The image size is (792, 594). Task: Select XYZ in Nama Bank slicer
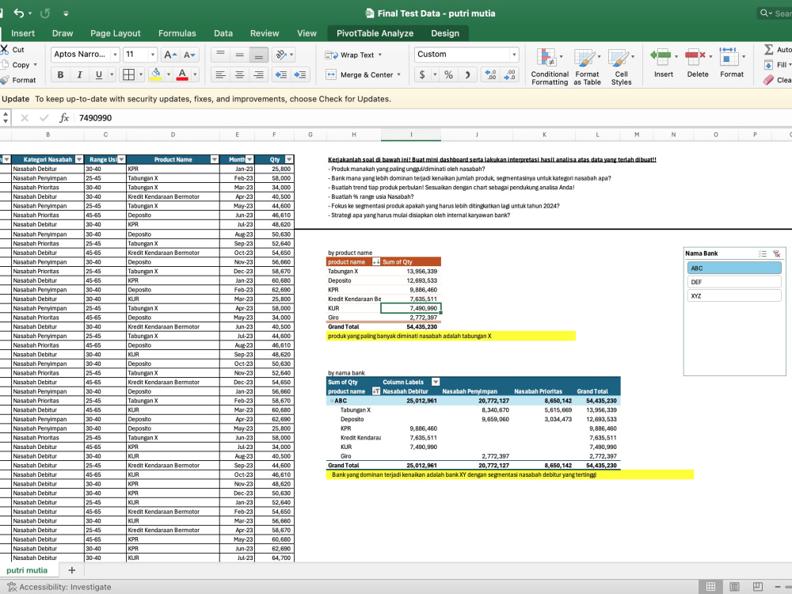(734, 296)
